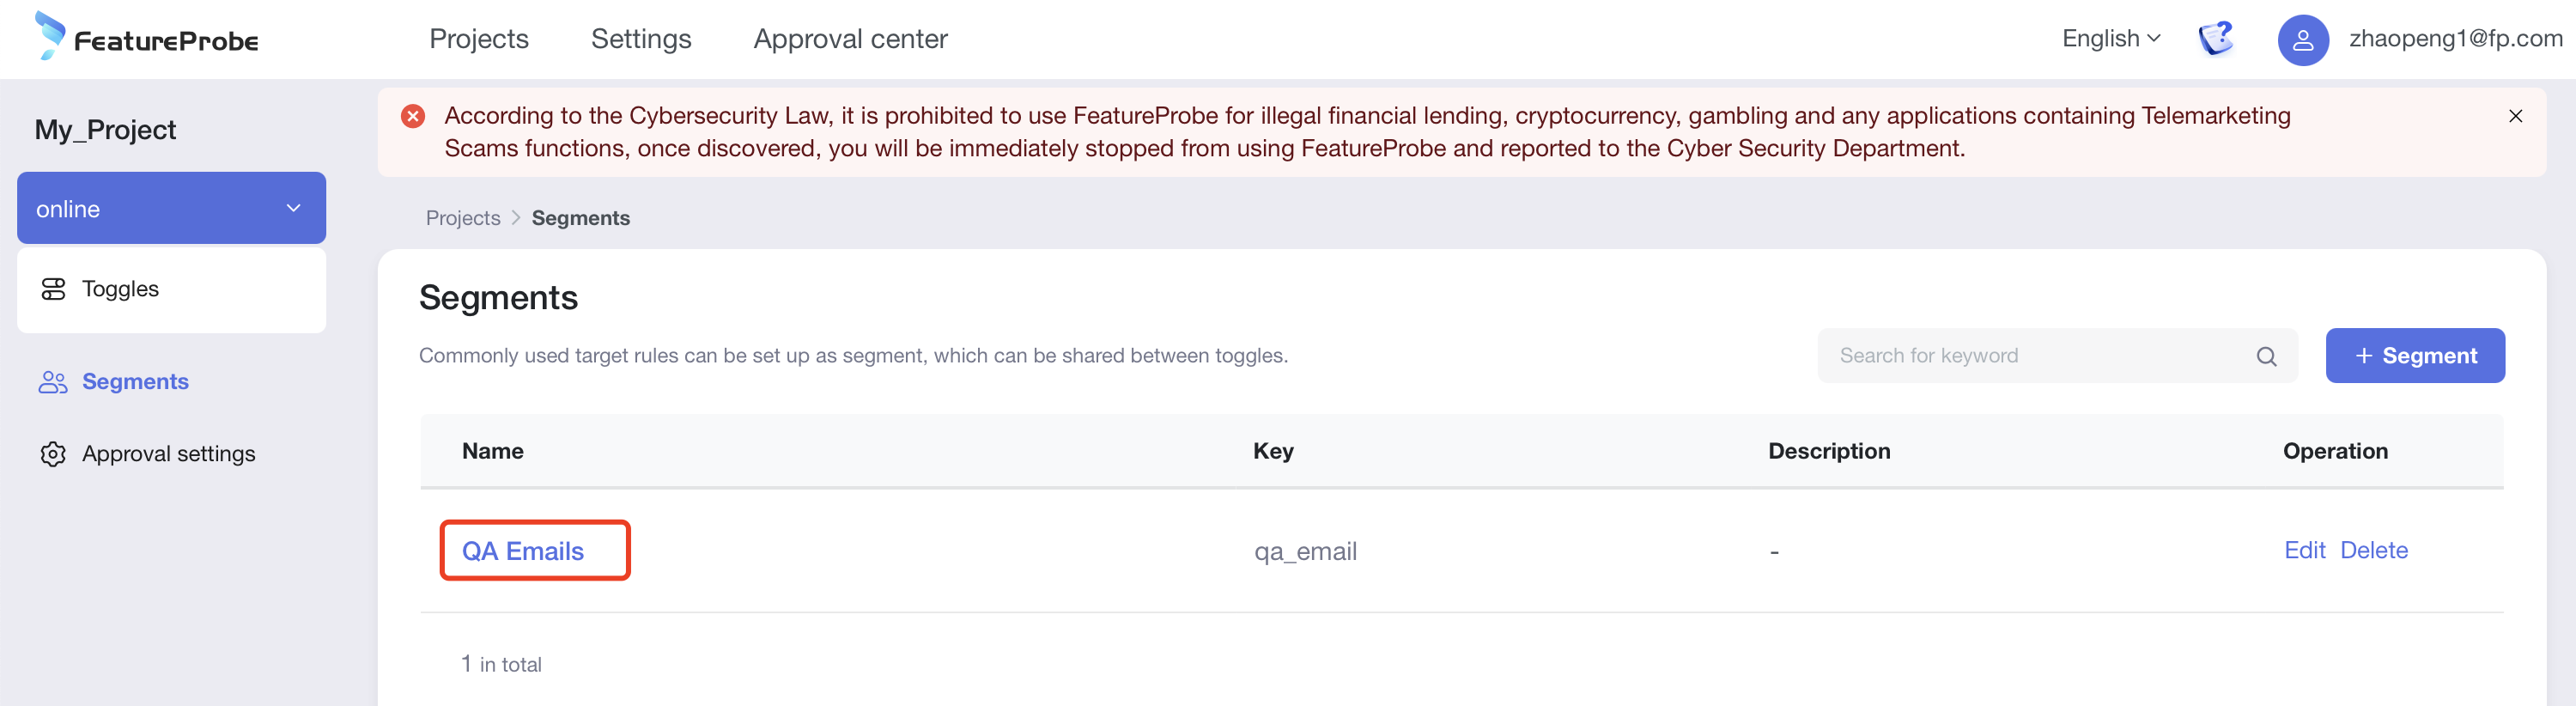Open the help question mark icon

pyautogui.click(x=2215, y=39)
